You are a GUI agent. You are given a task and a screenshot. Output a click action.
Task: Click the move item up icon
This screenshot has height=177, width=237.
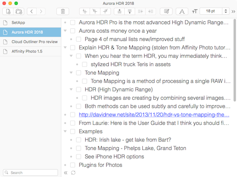(119, 11)
